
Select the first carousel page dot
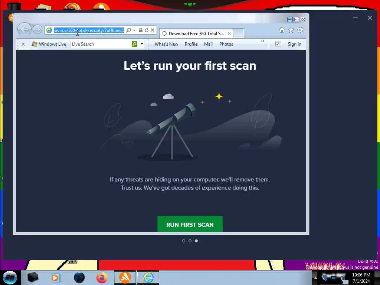pyautogui.click(x=183, y=240)
